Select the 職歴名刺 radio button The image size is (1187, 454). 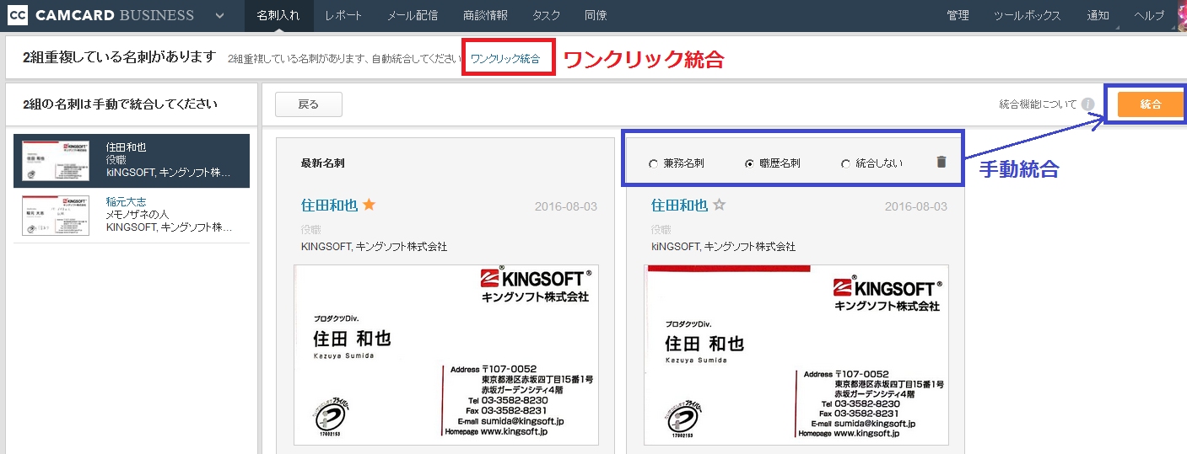[749, 163]
